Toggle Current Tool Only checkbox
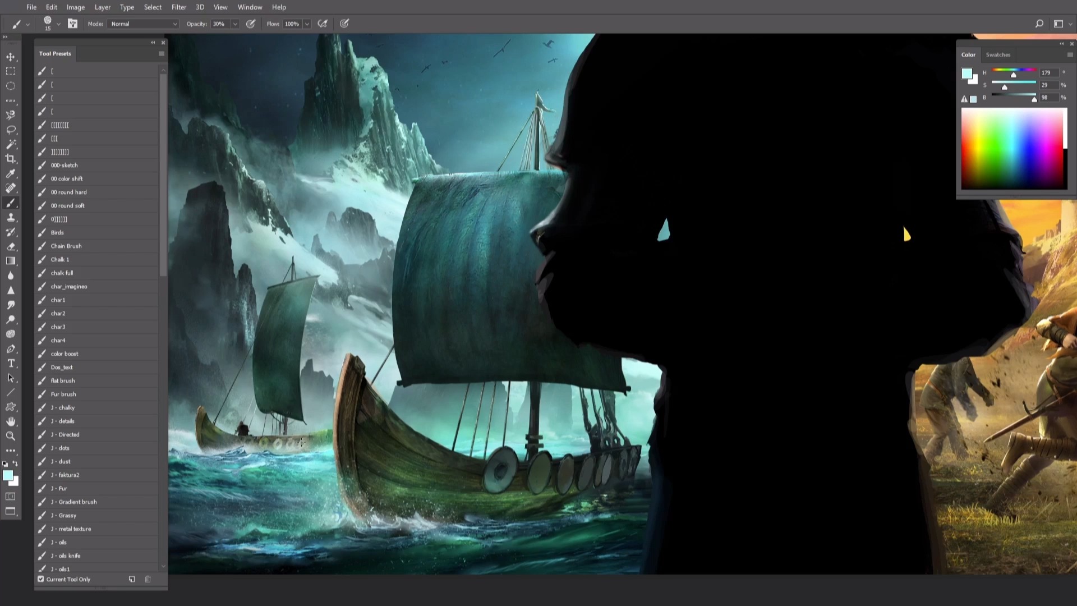This screenshot has height=606, width=1077. pyautogui.click(x=40, y=579)
